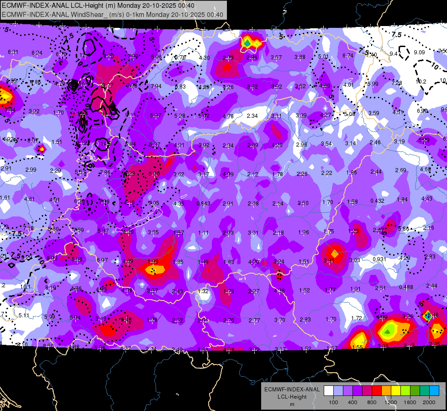Select the teal legend color swatch
Screen dimensions: 447x411
(425, 391)
